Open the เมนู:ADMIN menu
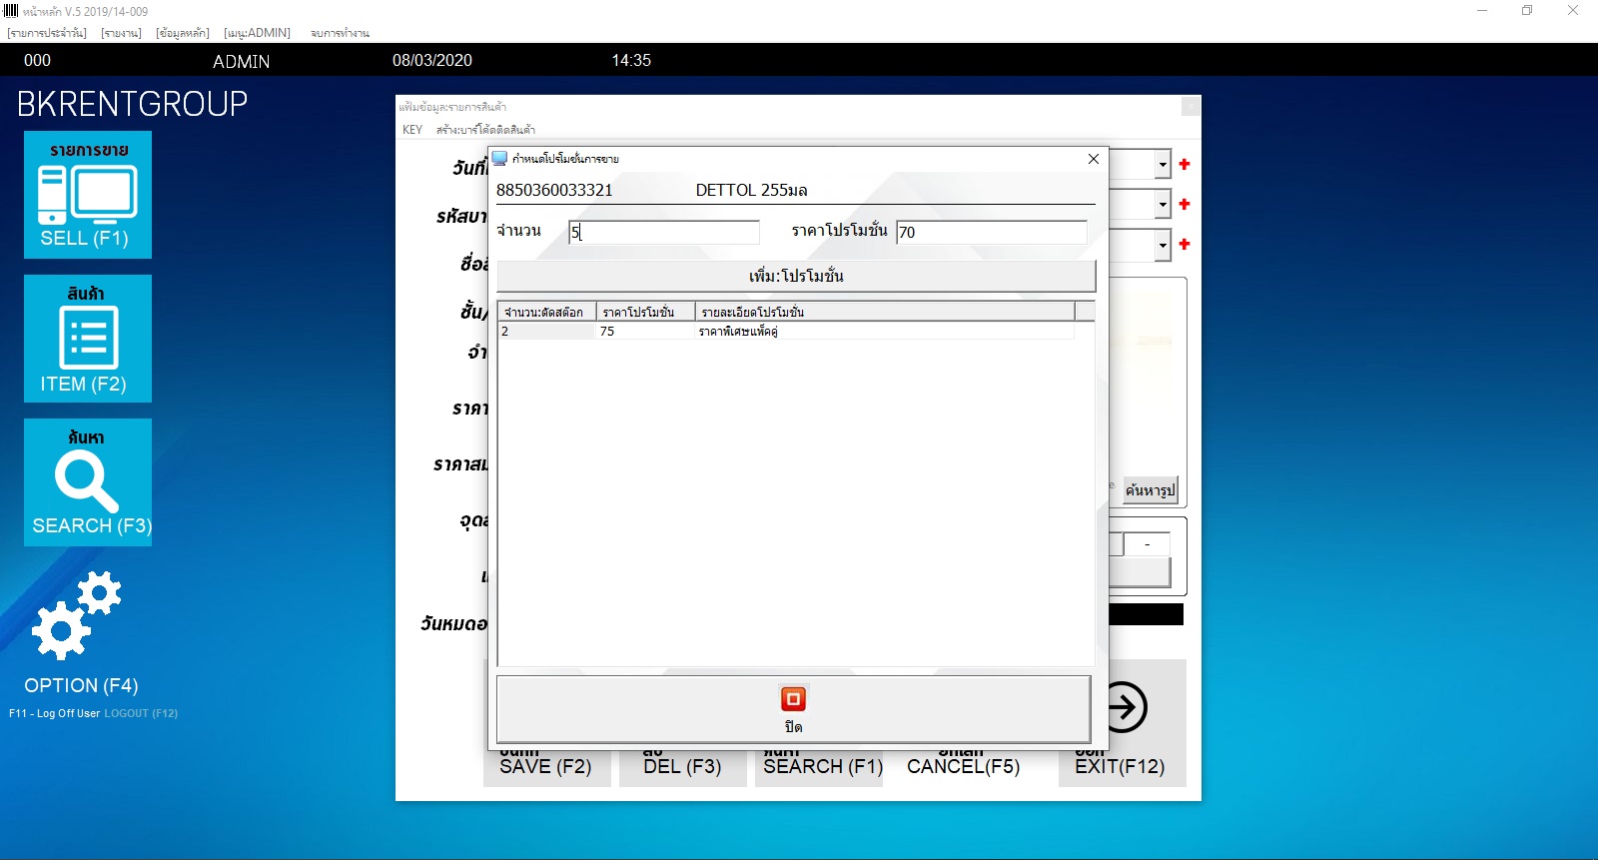This screenshot has height=860, width=1598. click(x=258, y=33)
